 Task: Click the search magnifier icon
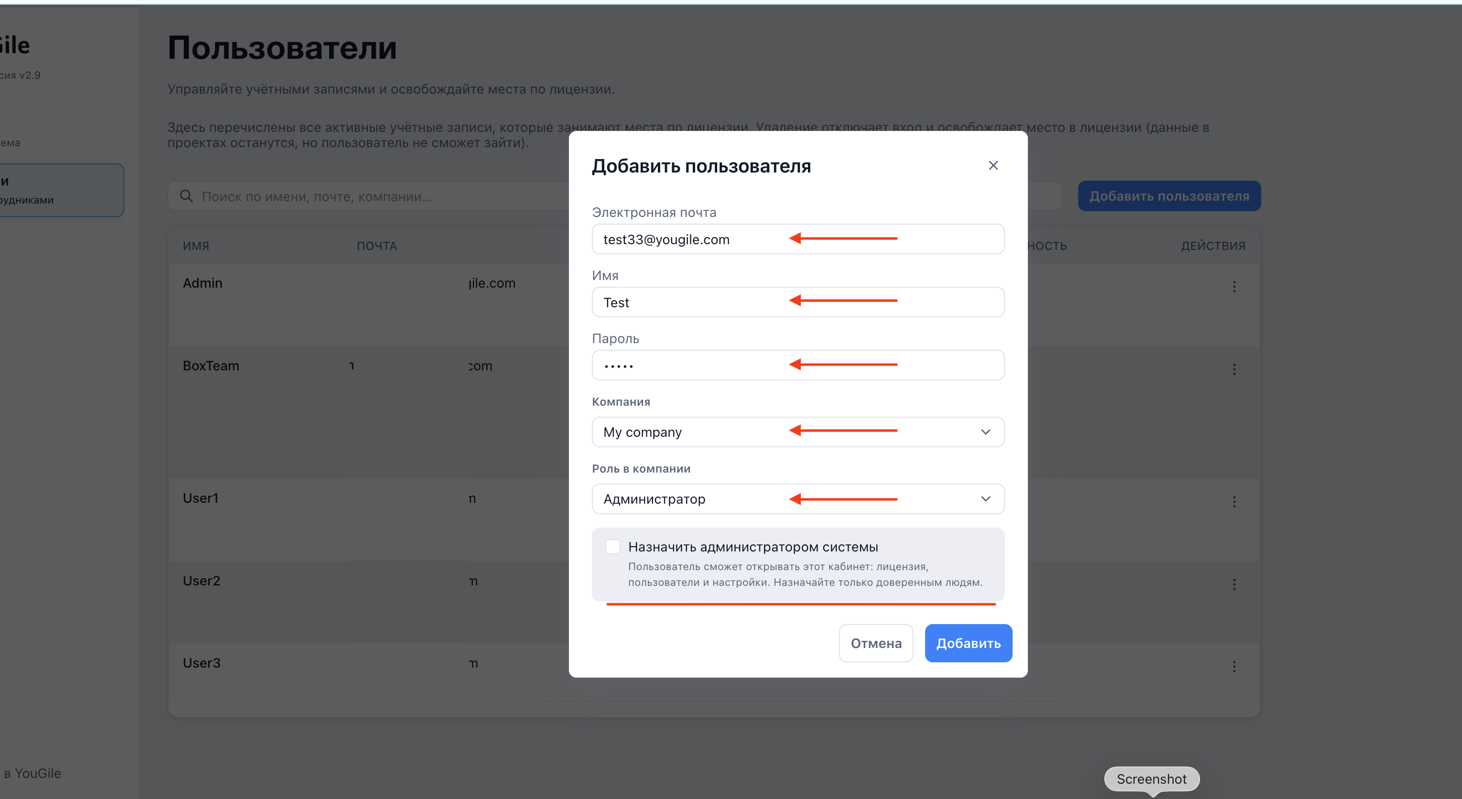click(186, 196)
